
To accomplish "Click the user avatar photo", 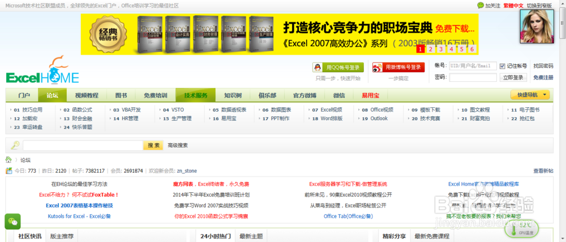I will 537,27.
